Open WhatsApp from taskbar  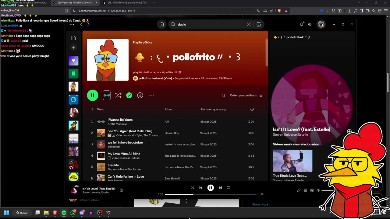(x=73, y=213)
